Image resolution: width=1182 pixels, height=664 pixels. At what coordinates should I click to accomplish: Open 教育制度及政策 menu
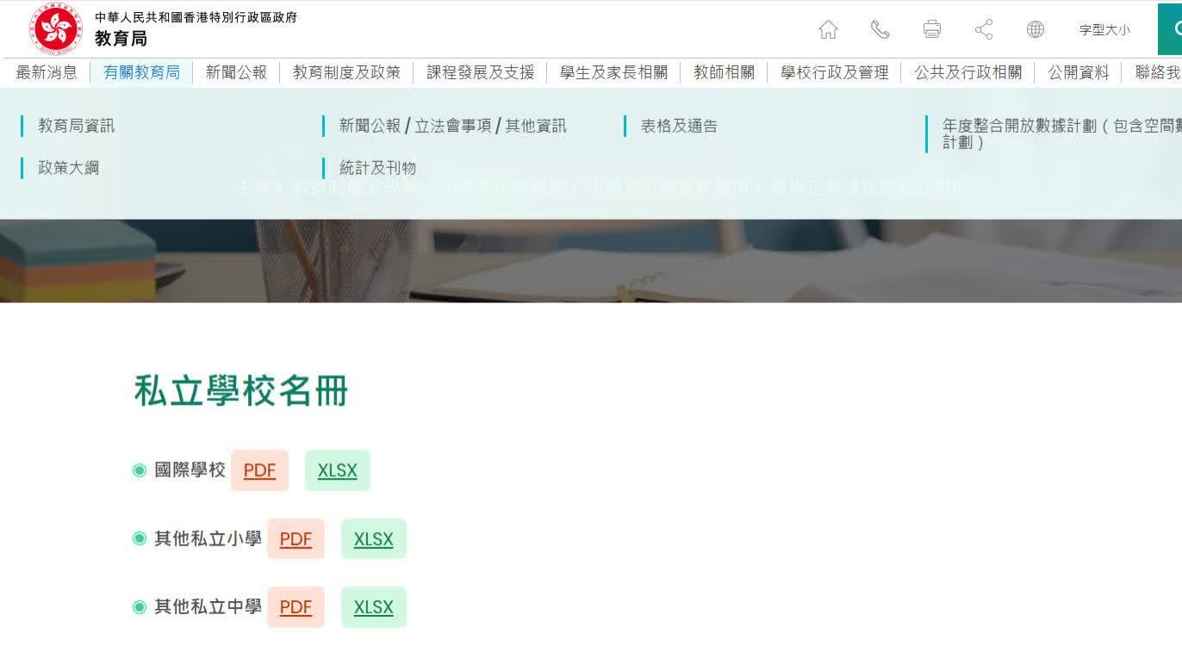pyautogui.click(x=346, y=72)
